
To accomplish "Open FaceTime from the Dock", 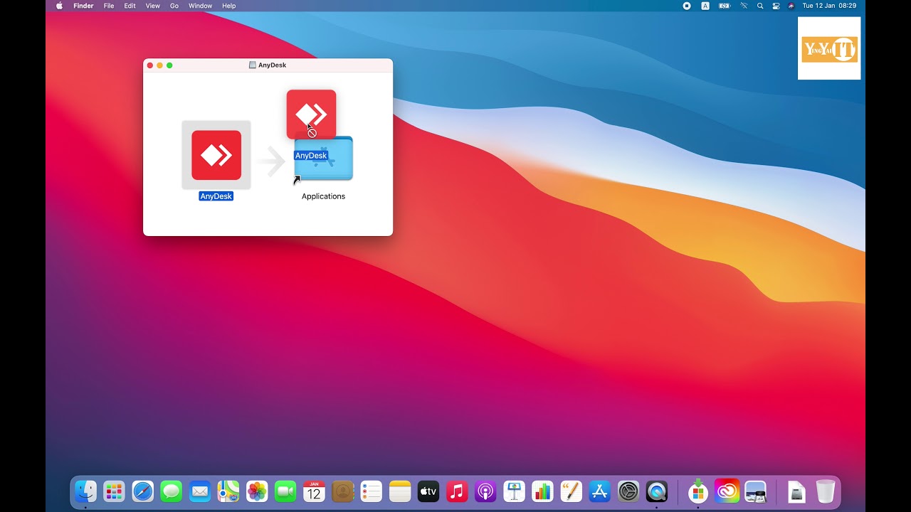I will point(285,491).
